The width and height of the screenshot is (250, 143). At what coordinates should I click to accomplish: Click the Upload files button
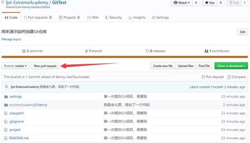pos(186,66)
